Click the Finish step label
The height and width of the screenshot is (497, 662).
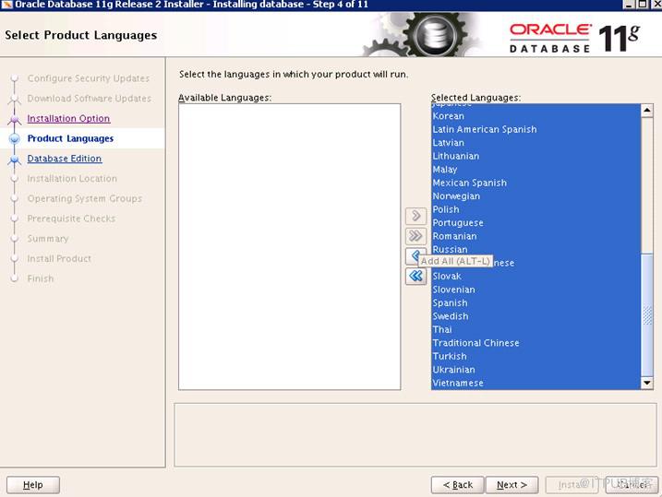point(41,278)
